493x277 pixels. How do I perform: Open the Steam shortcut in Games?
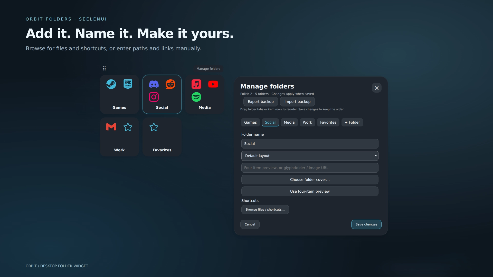(111, 84)
